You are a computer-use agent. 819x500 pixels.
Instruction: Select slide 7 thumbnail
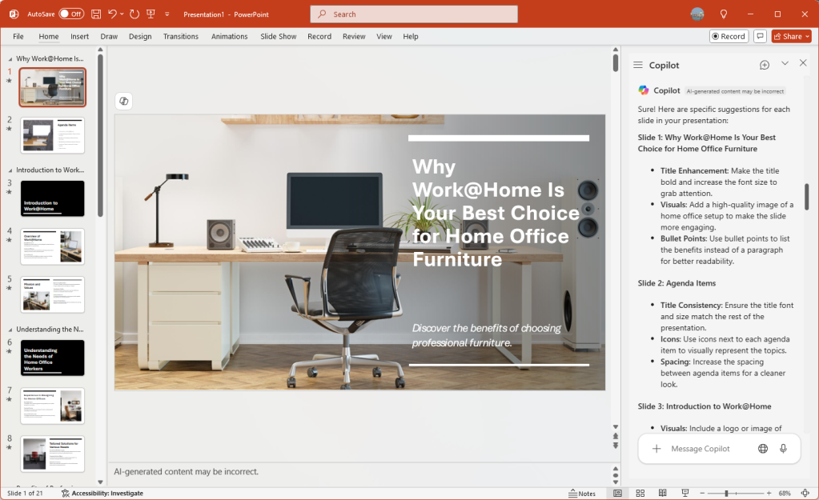[52, 406]
